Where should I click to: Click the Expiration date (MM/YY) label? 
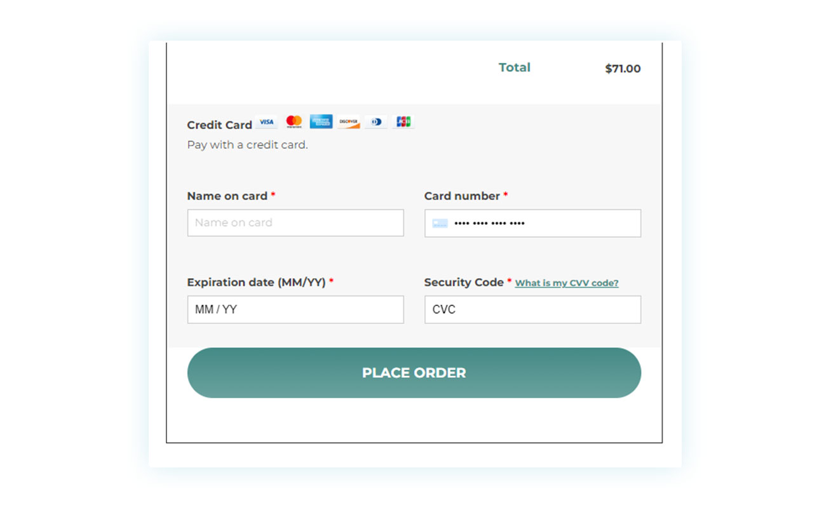[x=256, y=283]
